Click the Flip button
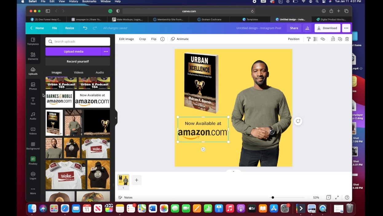383x216 pixels. 154,39
